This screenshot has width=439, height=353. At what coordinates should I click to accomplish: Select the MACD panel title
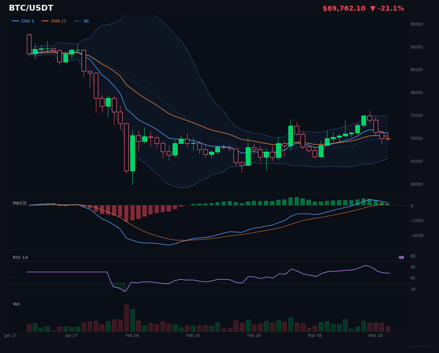pos(19,203)
